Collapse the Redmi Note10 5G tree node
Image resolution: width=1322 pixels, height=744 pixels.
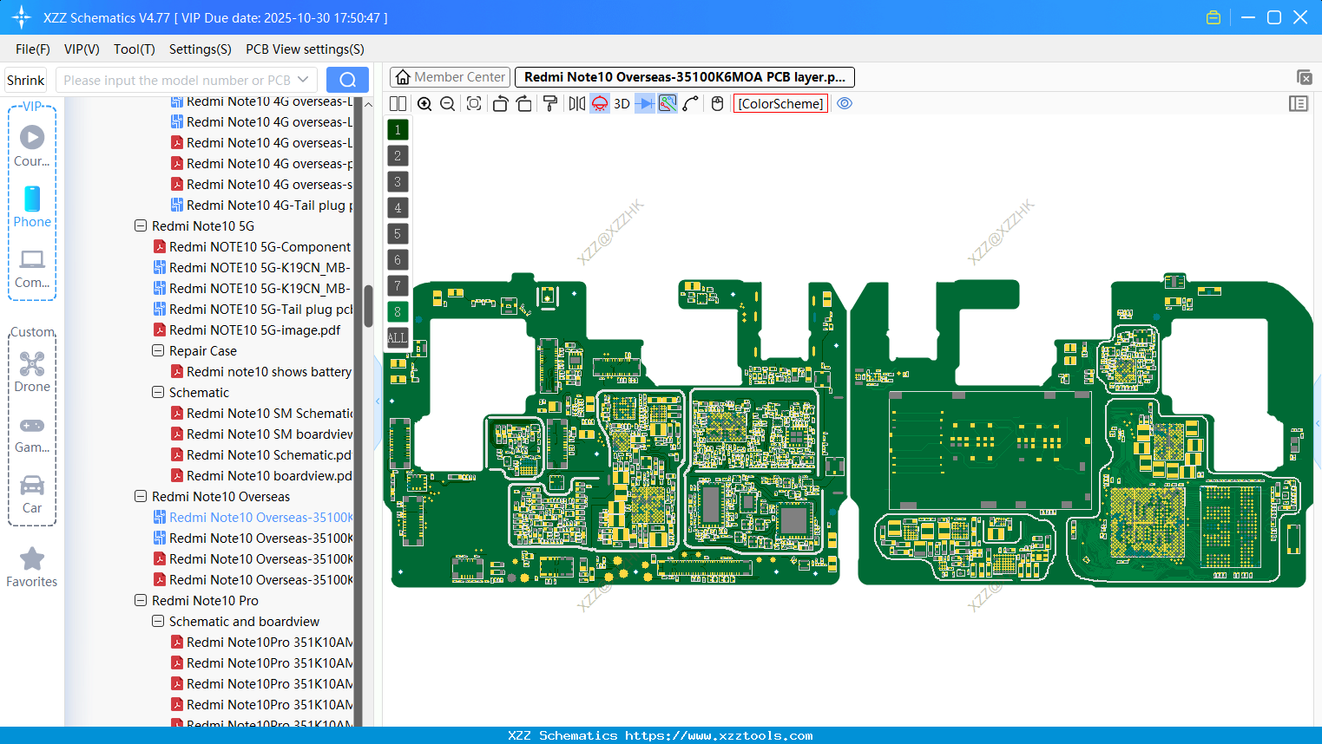pos(141,225)
